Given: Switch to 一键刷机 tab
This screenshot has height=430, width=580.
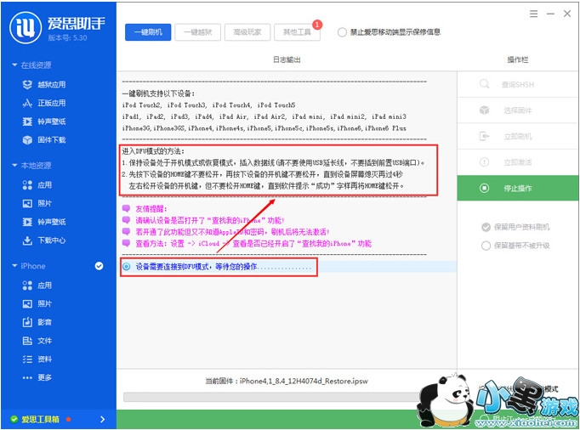Looking at the screenshot, I should coord(148,32).
